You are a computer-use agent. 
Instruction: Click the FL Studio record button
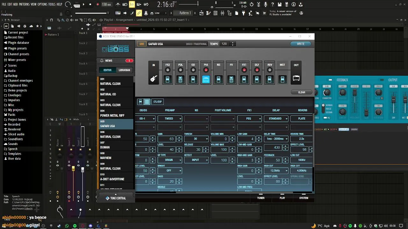tap(98, 4)
